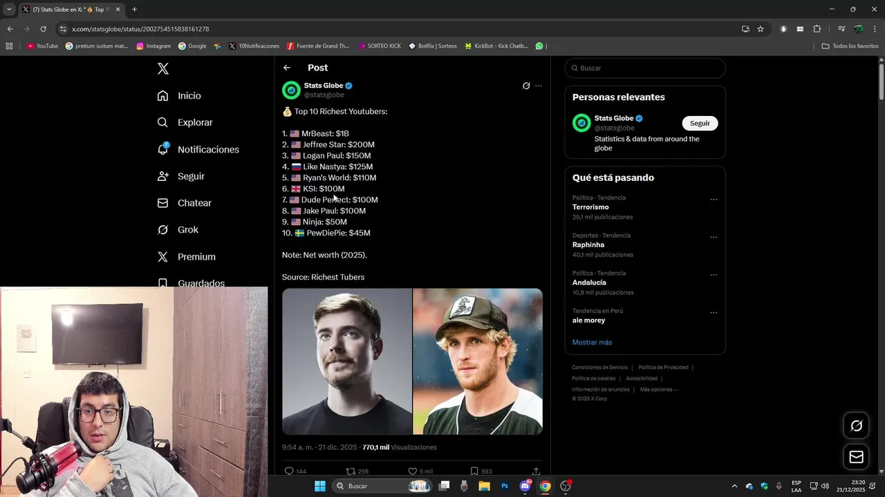Image resolution: width=885 pixels, height=497 pixels.
Task: Click the X logo home icon
Action: tap(163, 68)
